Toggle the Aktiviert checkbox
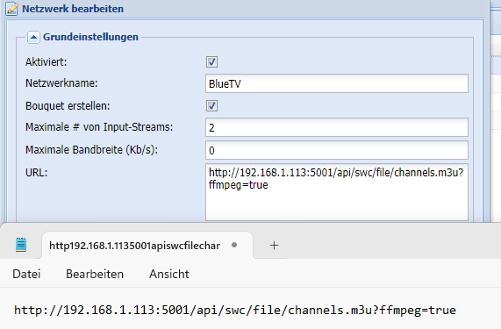 tap(211, 62)
